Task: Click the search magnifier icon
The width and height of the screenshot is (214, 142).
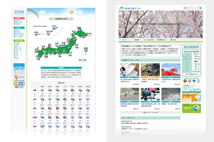Action: 200,8
